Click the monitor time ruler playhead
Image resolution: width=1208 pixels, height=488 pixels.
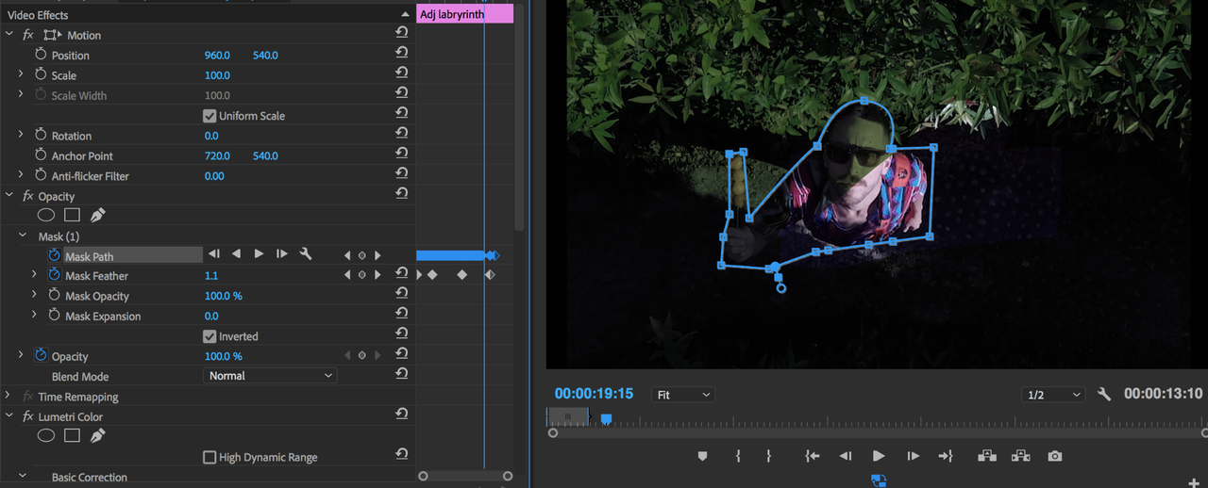pos(607,418)
